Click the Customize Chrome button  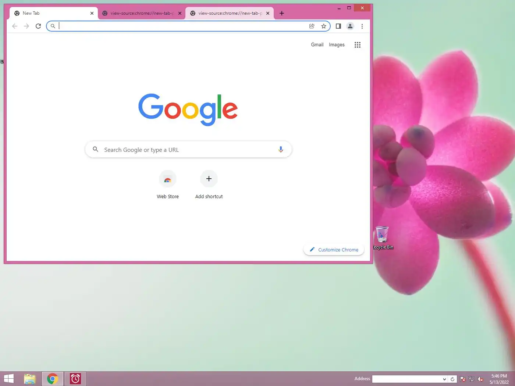pos(334,250)
